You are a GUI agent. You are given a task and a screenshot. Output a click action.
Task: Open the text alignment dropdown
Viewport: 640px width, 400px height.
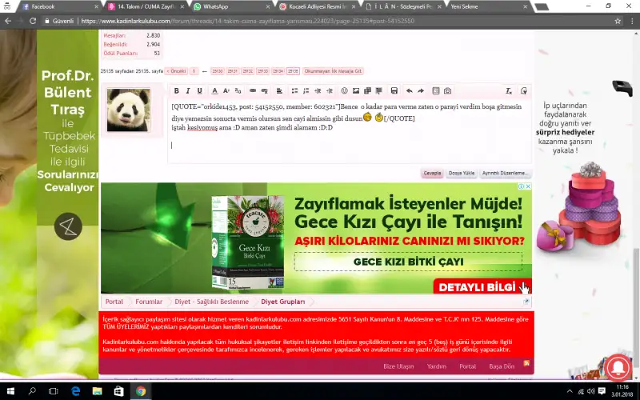[280, 91]
